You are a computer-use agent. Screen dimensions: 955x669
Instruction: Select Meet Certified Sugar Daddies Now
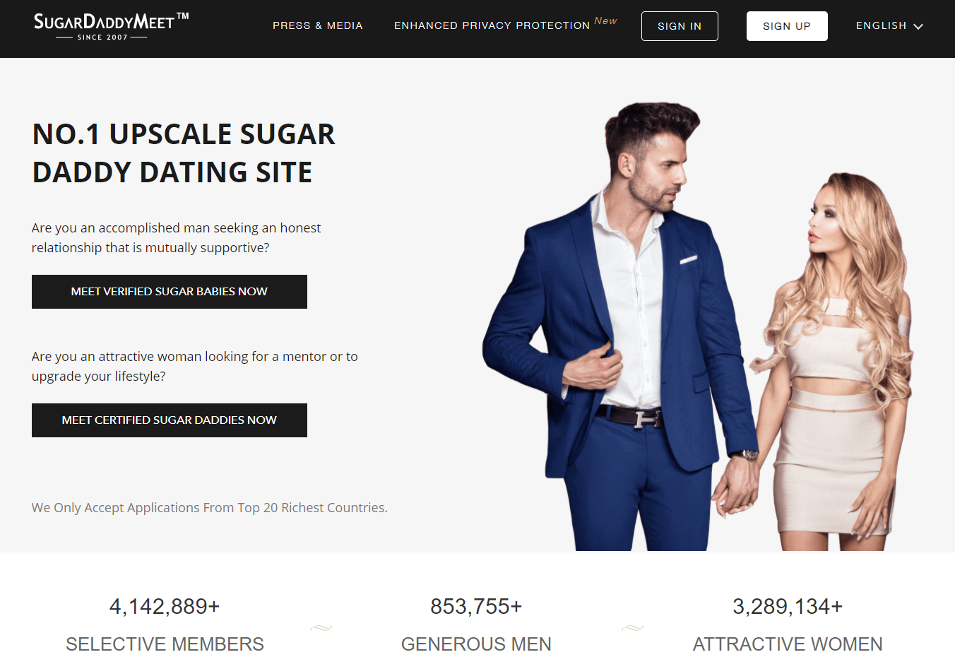tap(170, 420)
